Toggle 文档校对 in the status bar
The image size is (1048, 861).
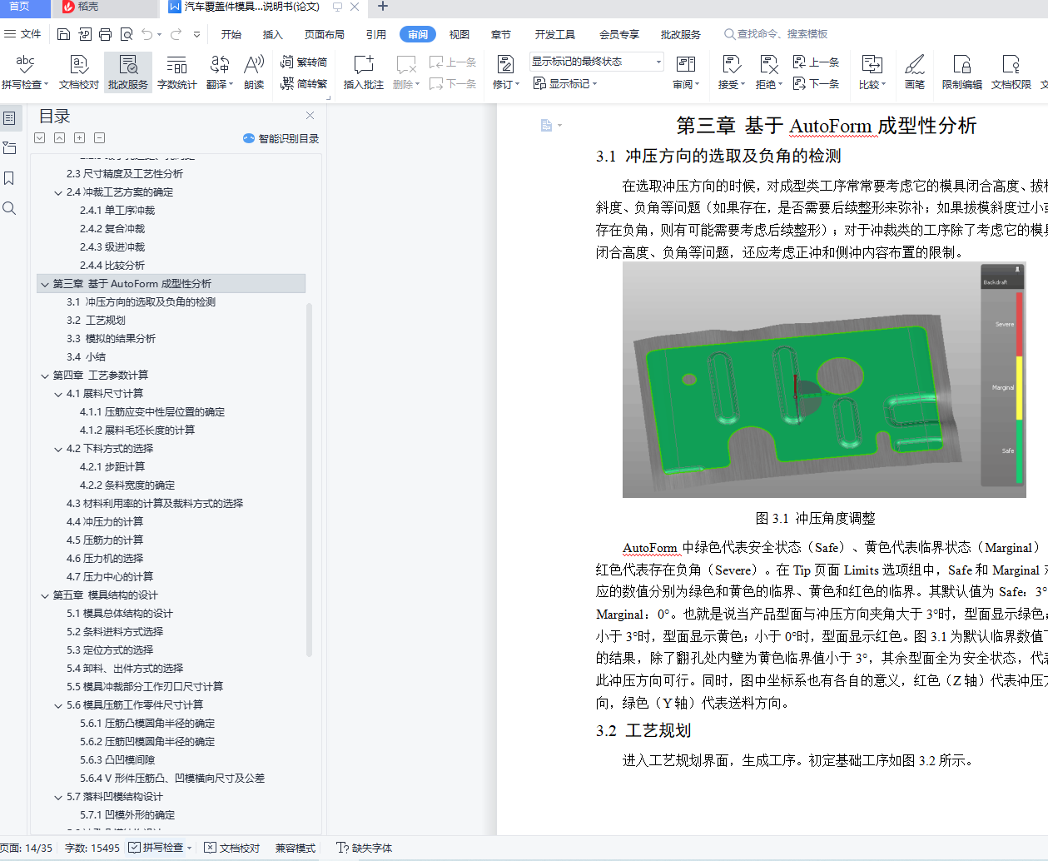[x=232, y=848]
